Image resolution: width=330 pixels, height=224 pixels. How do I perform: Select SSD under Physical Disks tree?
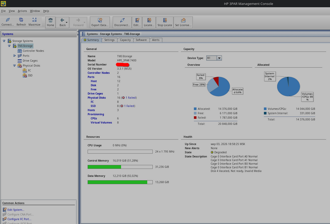(x=30, y=76)
